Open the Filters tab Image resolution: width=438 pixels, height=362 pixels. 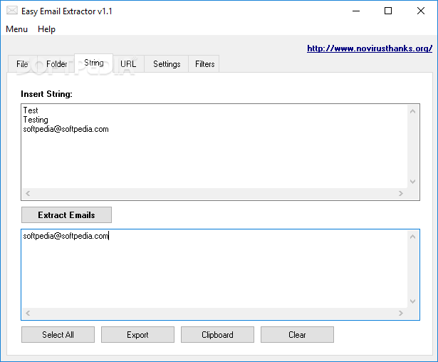204,64
